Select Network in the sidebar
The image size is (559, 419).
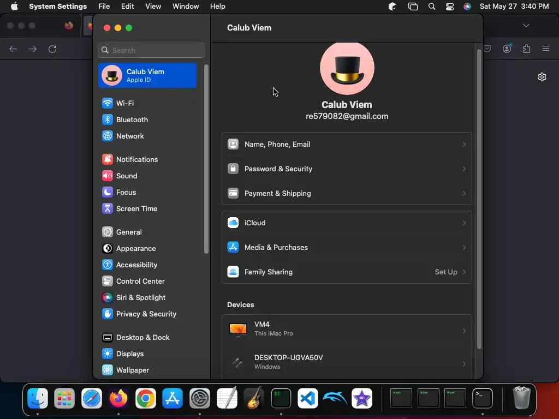(x=147, y=136)
